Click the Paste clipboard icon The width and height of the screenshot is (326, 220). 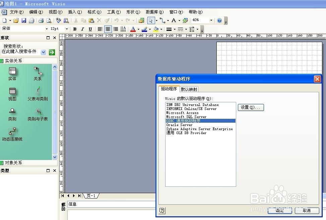coord(91,20)
